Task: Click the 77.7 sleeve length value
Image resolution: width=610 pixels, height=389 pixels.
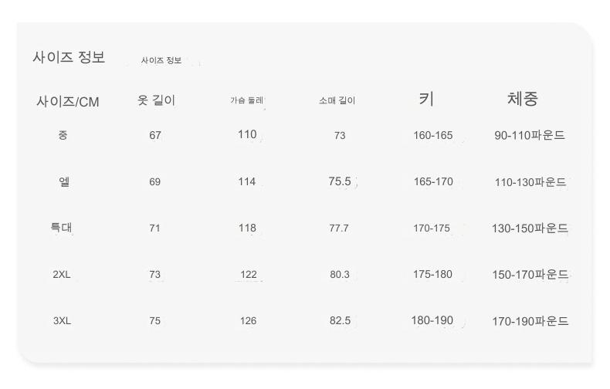Action: [339, 228]
